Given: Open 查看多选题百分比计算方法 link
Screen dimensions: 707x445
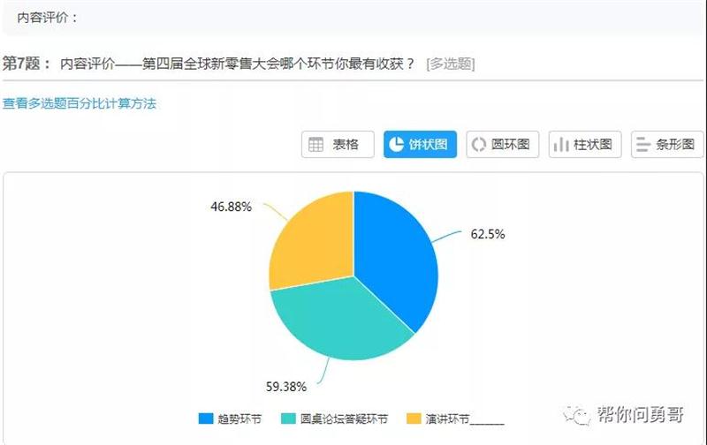Looking at the screenshot, I should 79,103.
